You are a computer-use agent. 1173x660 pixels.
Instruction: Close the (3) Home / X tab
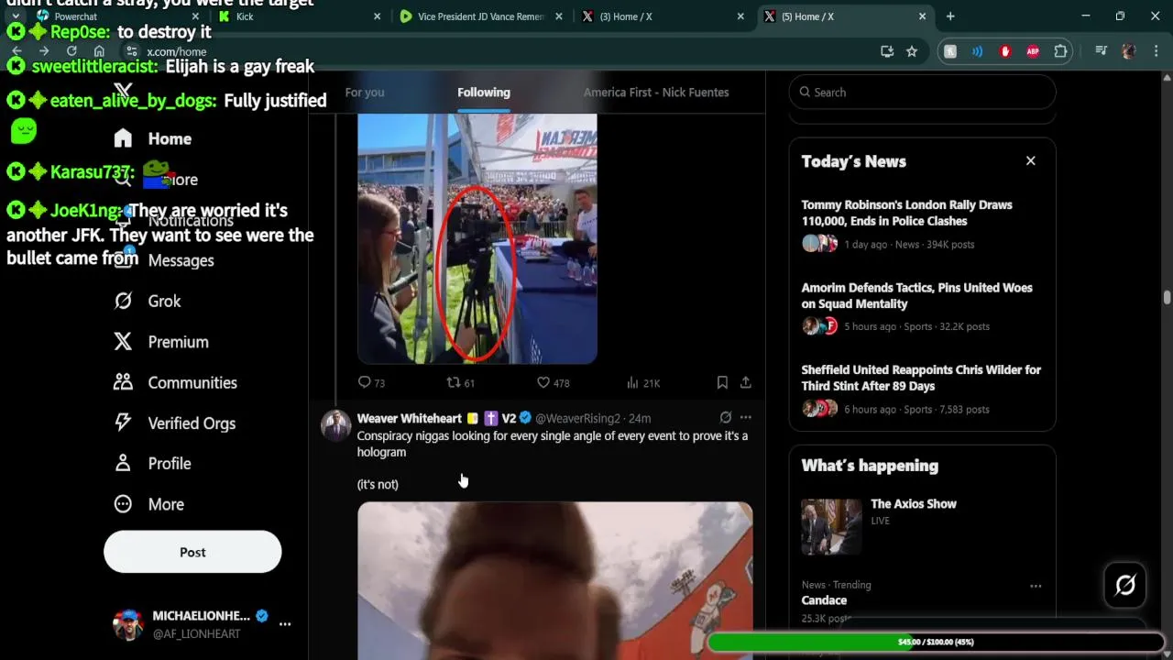740,16
